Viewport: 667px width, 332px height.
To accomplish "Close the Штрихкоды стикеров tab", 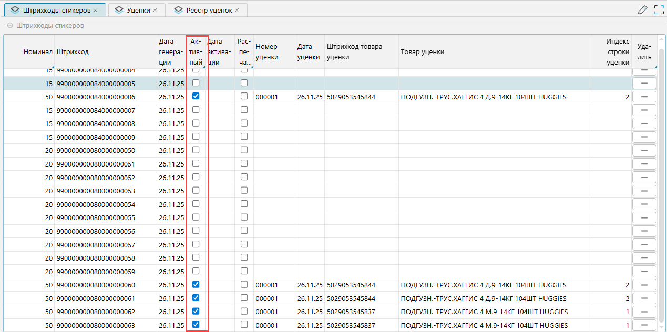I will 95,11.
